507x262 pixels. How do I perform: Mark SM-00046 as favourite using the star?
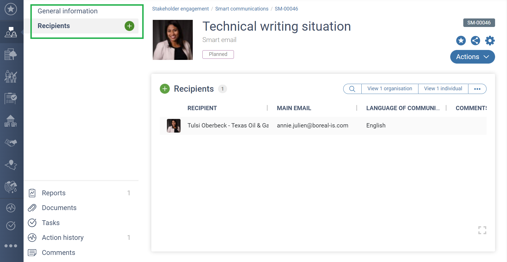tap(461, 41)
